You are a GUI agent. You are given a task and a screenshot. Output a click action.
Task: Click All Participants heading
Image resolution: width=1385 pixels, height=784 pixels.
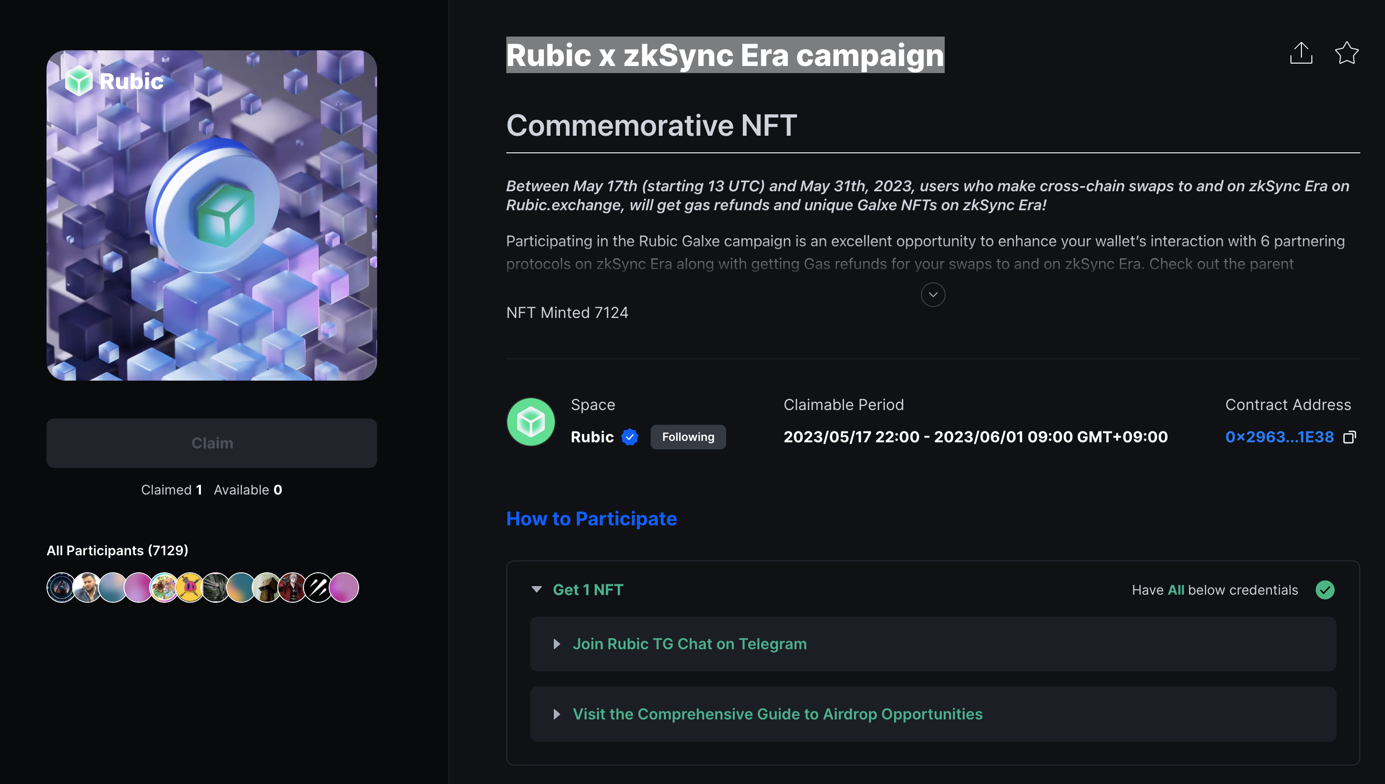[x=117, y=551]
